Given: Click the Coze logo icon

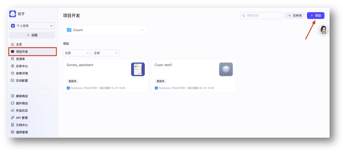Looking at the screenshot, I should coord(13,14).
